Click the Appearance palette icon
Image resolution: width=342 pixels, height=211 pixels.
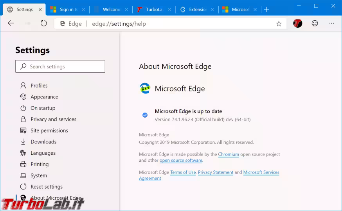click(23, 97)
